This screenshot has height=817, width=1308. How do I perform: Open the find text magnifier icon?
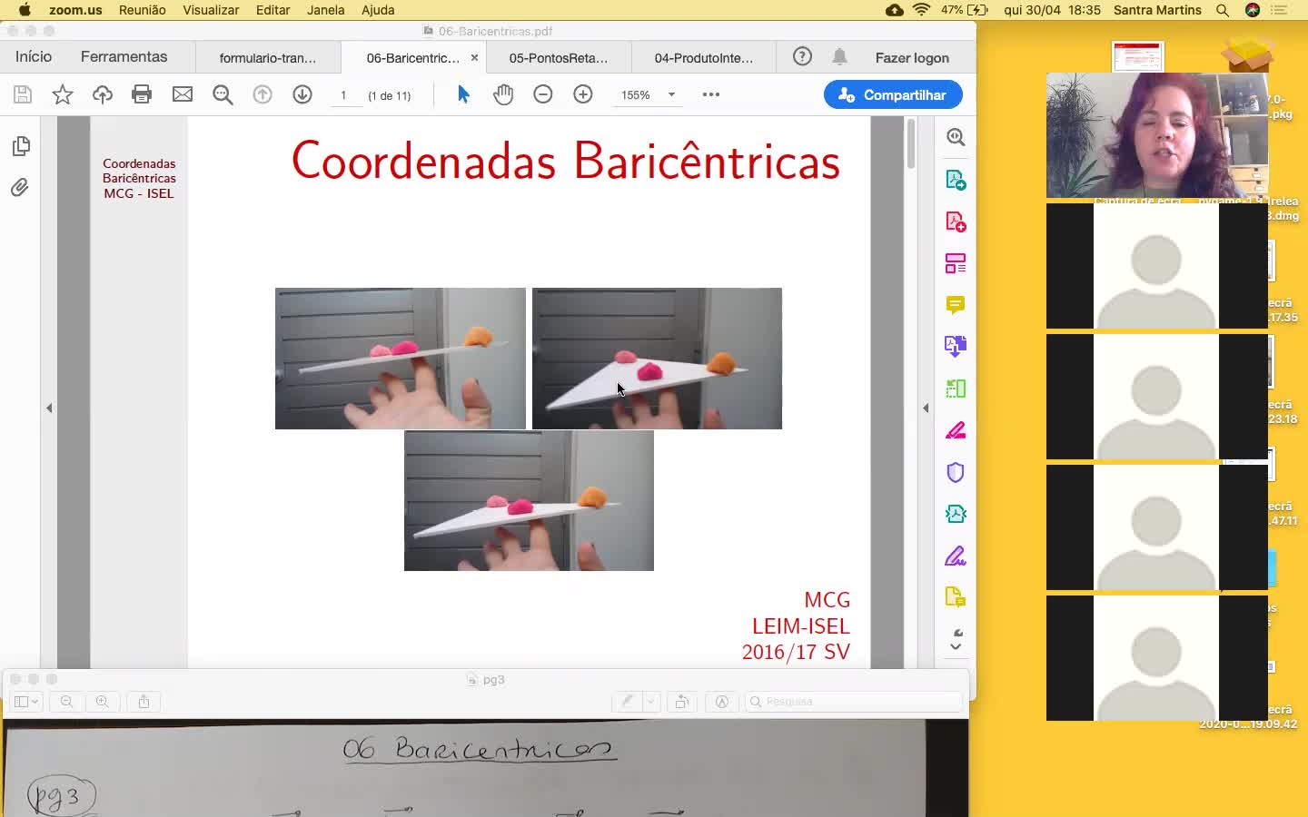tap(223, 94)
